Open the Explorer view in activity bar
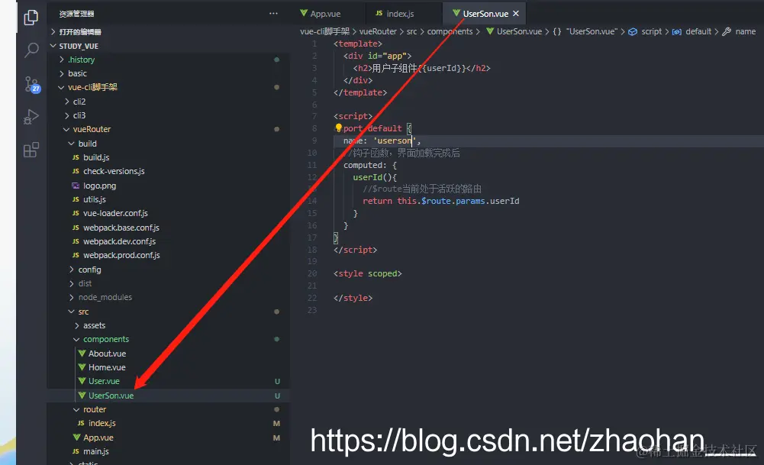The height and width of the screenshot is (465, 764). (x=31, y=18)
